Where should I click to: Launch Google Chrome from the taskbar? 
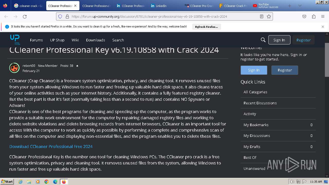pos(47,182)
